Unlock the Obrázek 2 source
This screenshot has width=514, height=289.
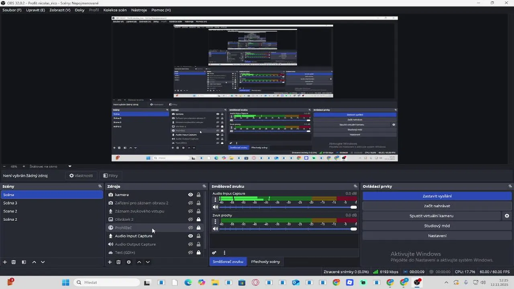pyautogui.click(x=198, y=220)
